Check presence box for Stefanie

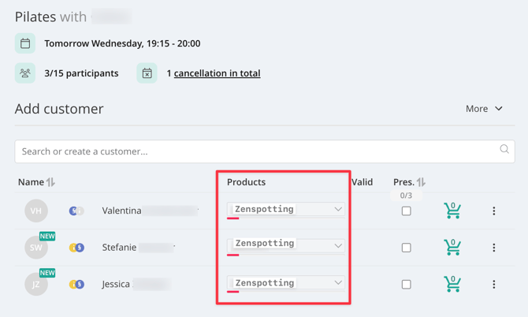pos(407,248)
